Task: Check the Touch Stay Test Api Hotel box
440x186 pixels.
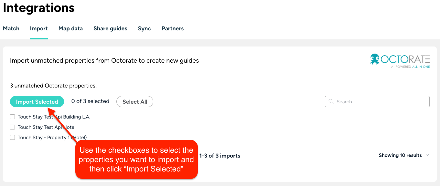Action: (13, 127)
